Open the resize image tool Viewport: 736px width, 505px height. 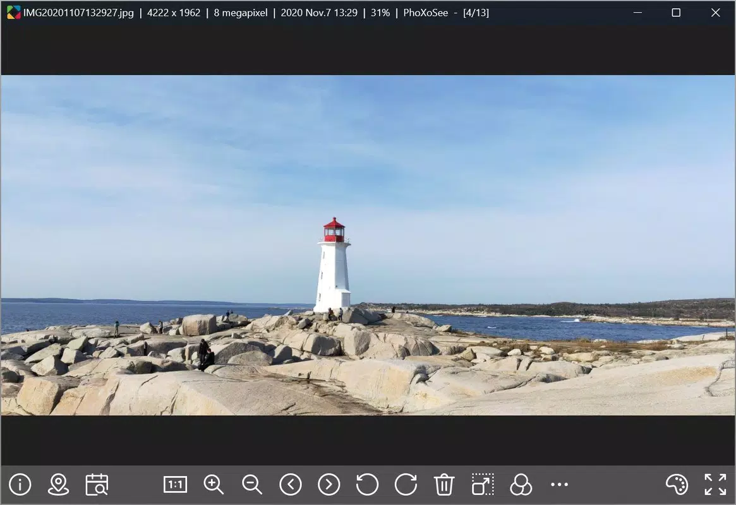pyautogui.click(x=483, y=484)
